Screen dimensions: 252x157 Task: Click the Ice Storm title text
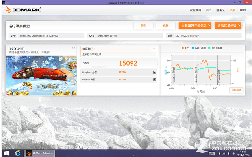tap(17, 49)
